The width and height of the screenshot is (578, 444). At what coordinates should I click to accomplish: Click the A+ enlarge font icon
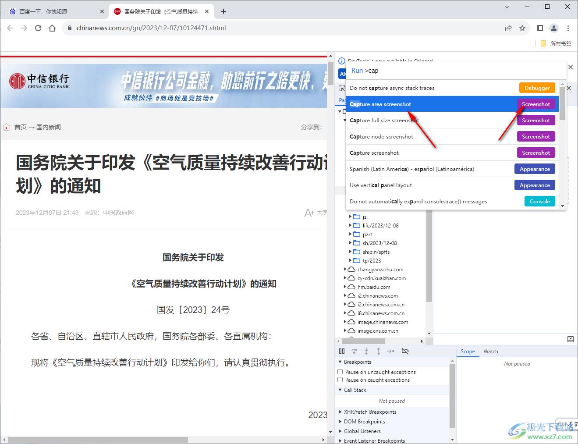pos(310,213)
